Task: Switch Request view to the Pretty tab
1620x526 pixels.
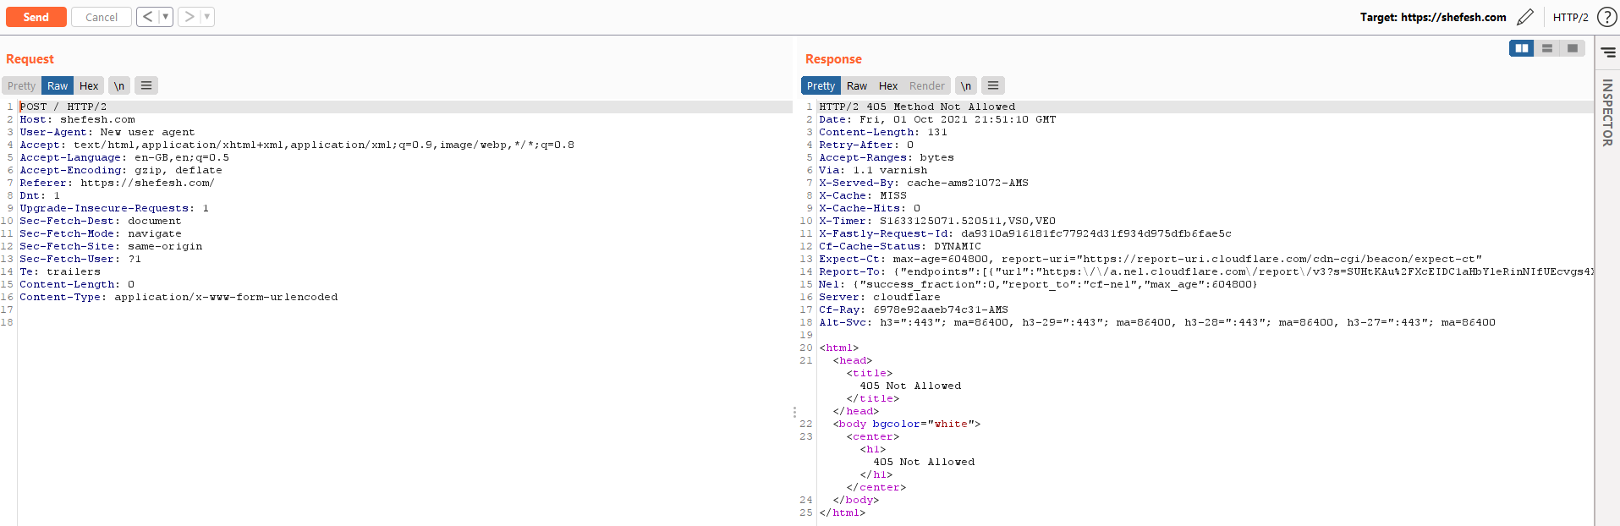Action: [x=21, y=85]
